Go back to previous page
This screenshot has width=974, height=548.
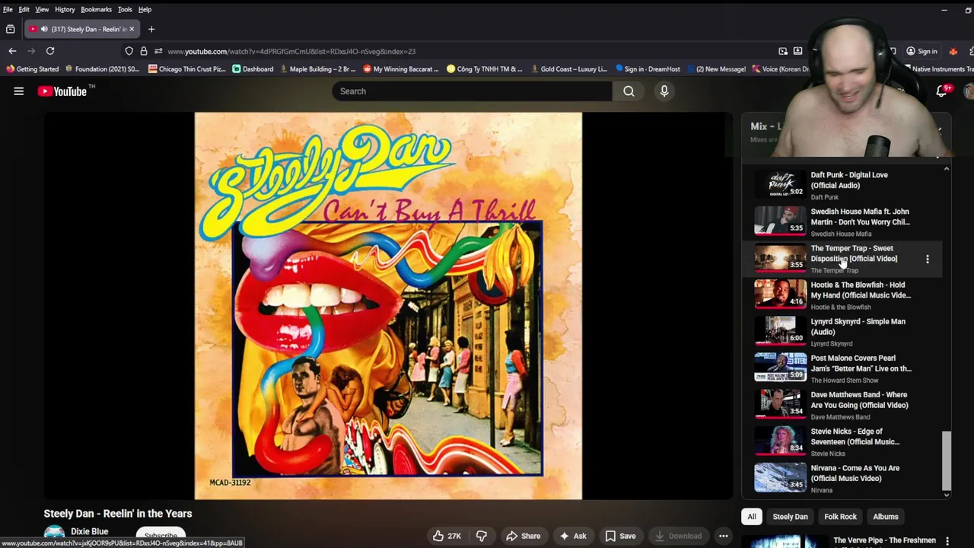[12, 51]
